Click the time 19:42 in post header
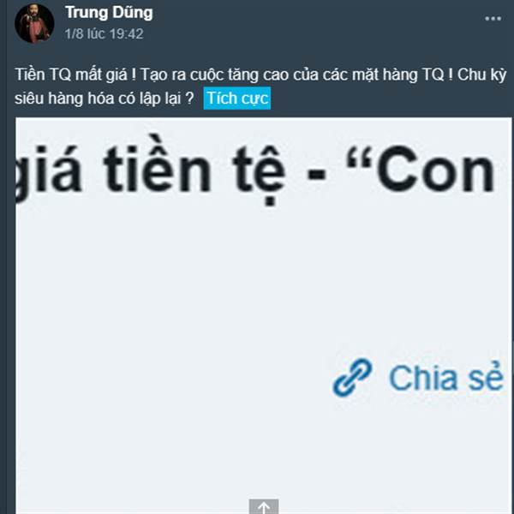Image resolution: width=514 pixels, height=514 pixels. tap(126, 33)
